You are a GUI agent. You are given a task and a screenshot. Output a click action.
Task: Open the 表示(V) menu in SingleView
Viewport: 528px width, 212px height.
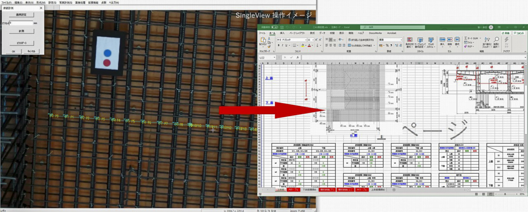coord(29,2)
